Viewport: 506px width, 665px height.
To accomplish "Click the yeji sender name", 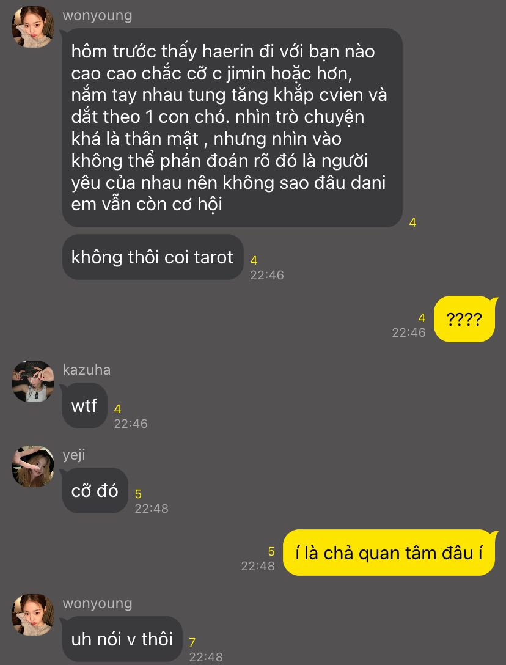I will pyautogui.click(x=74, y=455).
